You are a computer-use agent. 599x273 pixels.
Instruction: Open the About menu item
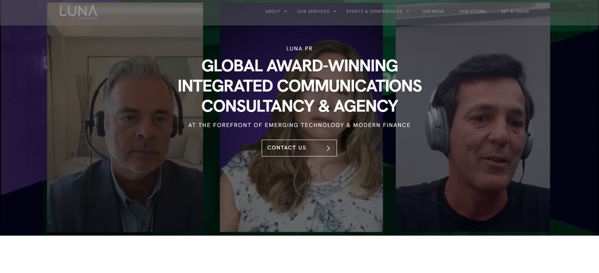pos(273,12)
